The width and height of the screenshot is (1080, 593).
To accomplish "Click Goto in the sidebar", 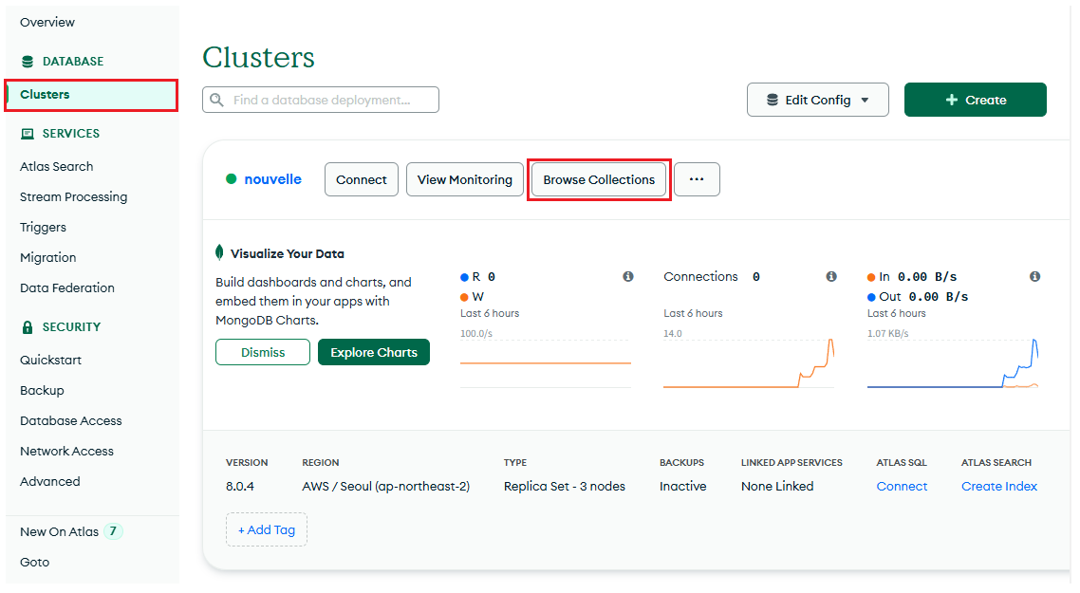I will pos(34,562).
